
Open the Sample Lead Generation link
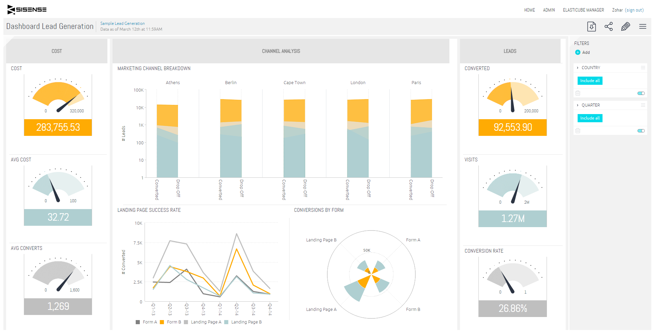[122, 23]
